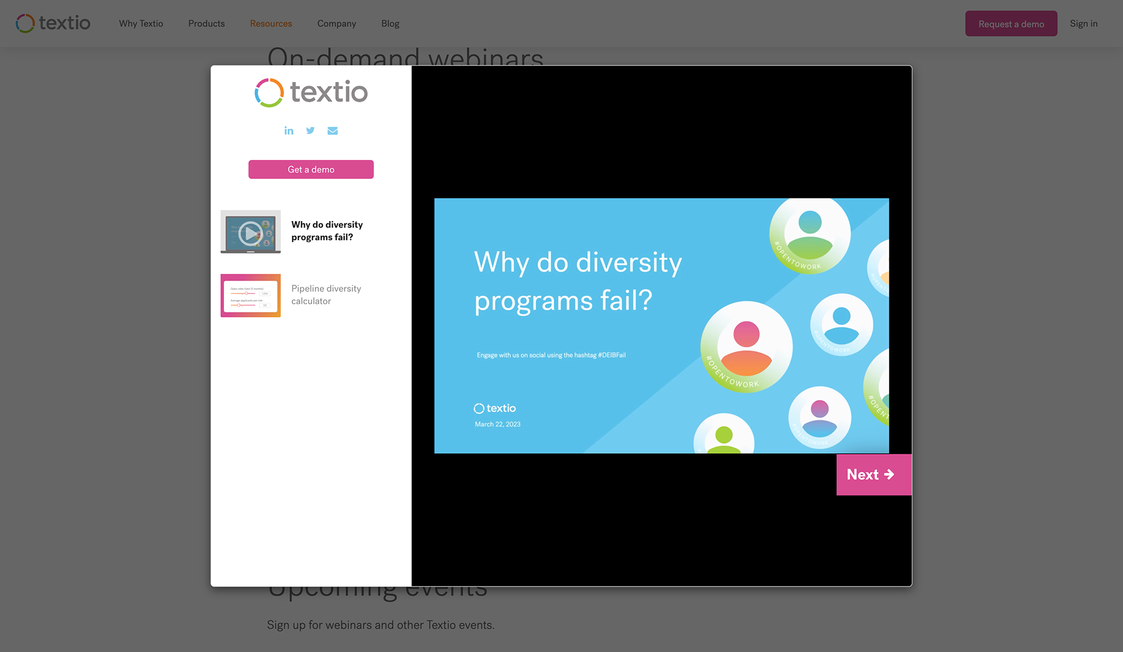
Task: Open the Products menu
Action: tap(206, 23)
